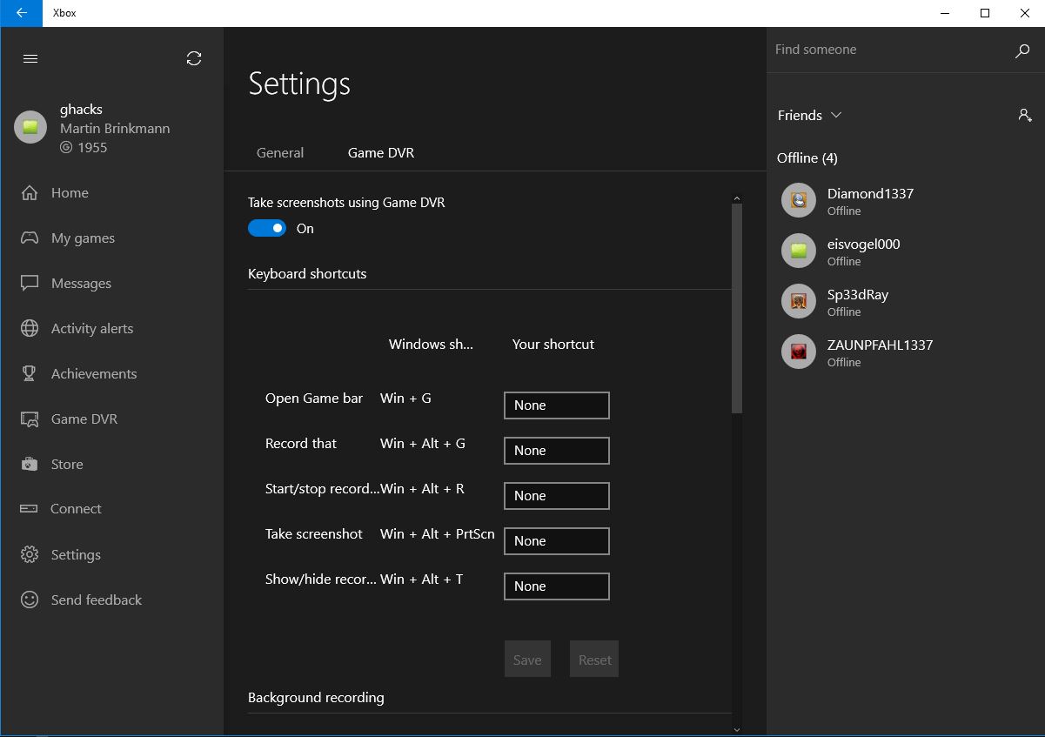View Activity alerts globe icon
Screen dimensions: 1045x737
(30, 328)
